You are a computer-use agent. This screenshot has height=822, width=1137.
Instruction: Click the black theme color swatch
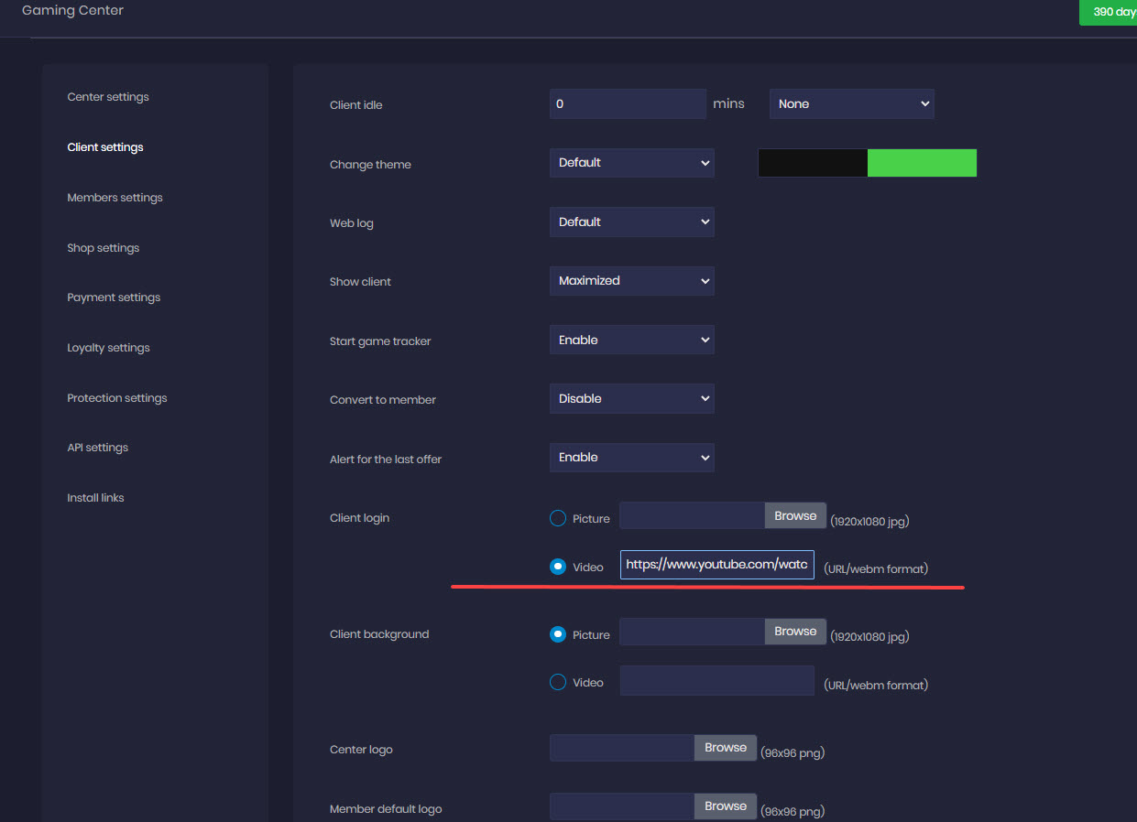pyautogui.click(x=813, y=163)
